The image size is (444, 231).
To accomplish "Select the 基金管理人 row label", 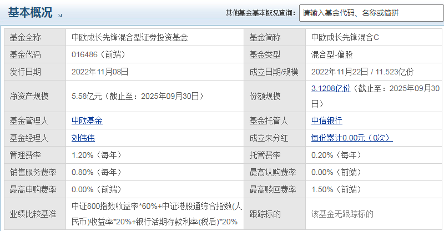I will pyautogui.click(x=29, y=120).
